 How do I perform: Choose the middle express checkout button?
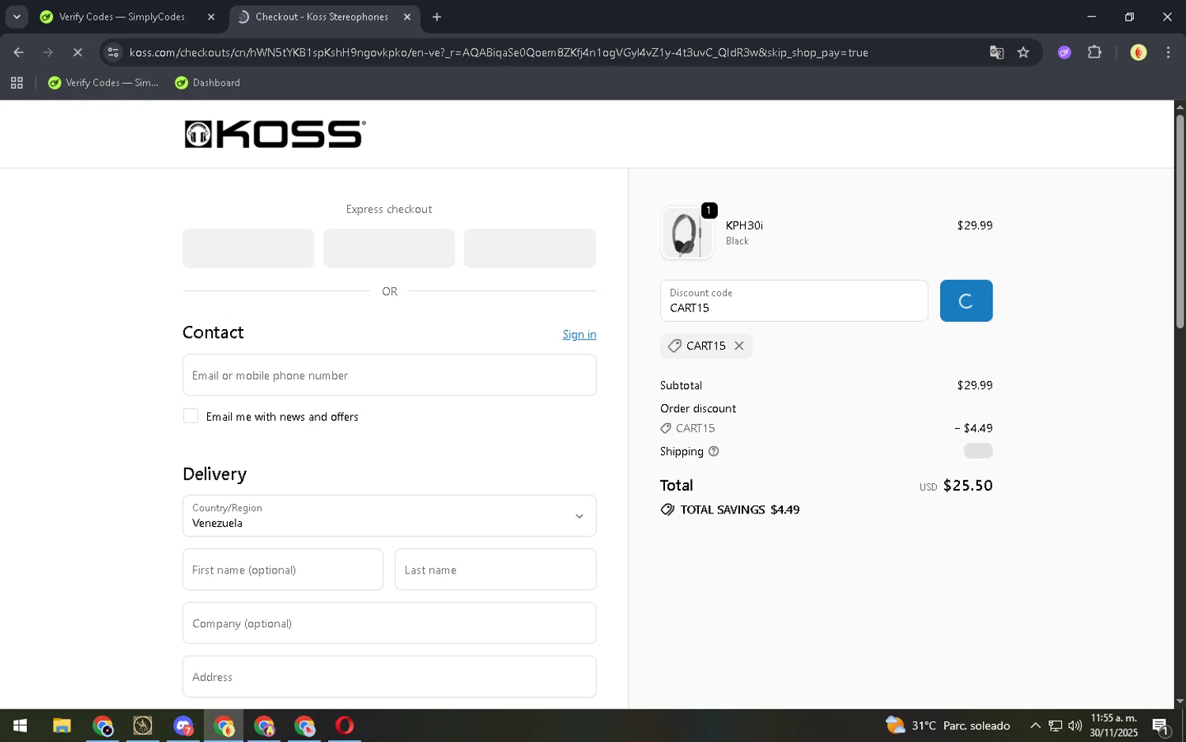tap(389, 248)
